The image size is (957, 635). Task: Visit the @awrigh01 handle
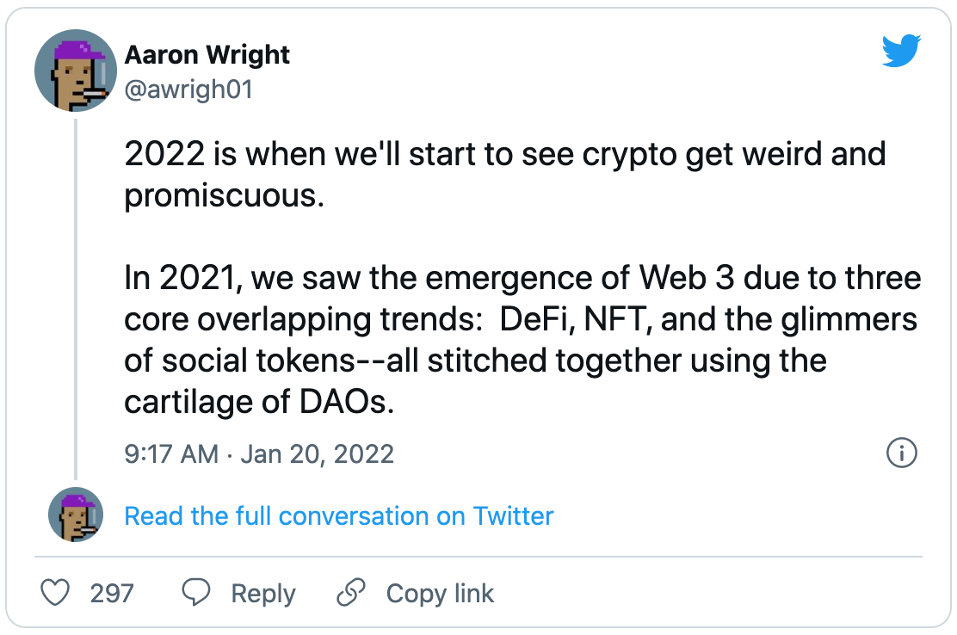(x=188, y=89)
